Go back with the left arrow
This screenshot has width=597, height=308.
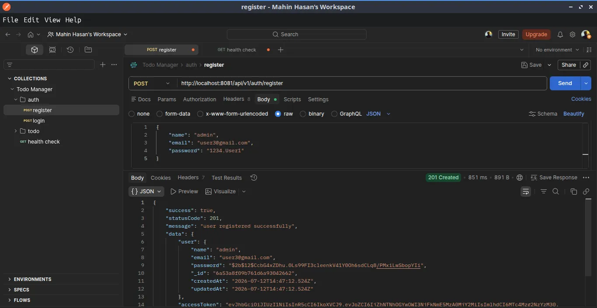8,34
